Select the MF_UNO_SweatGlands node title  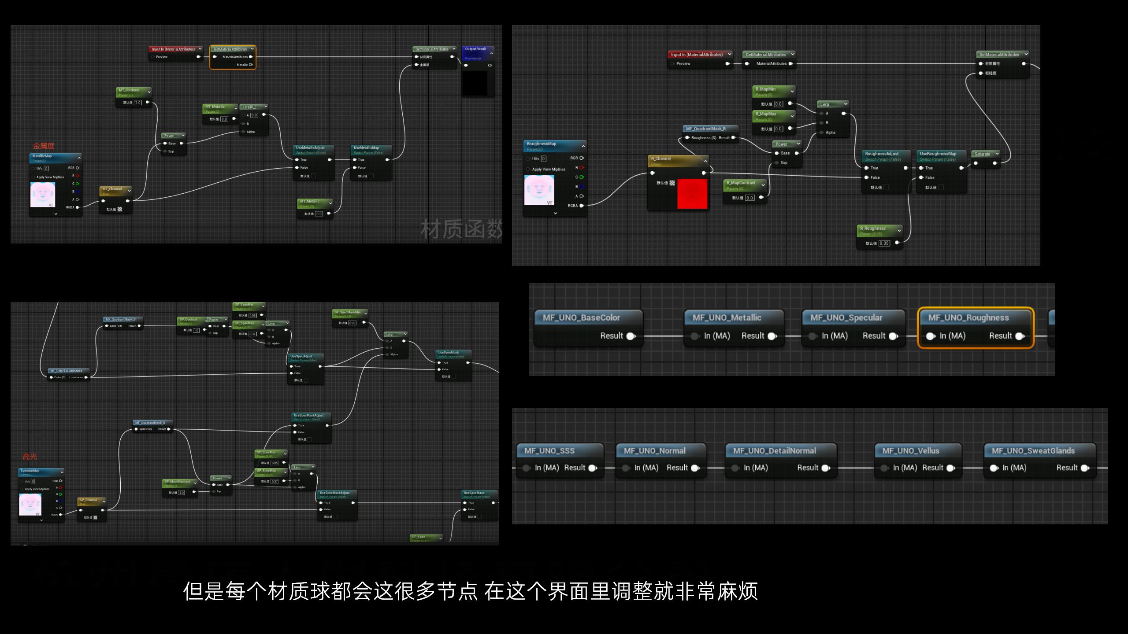coord(1033,450)
